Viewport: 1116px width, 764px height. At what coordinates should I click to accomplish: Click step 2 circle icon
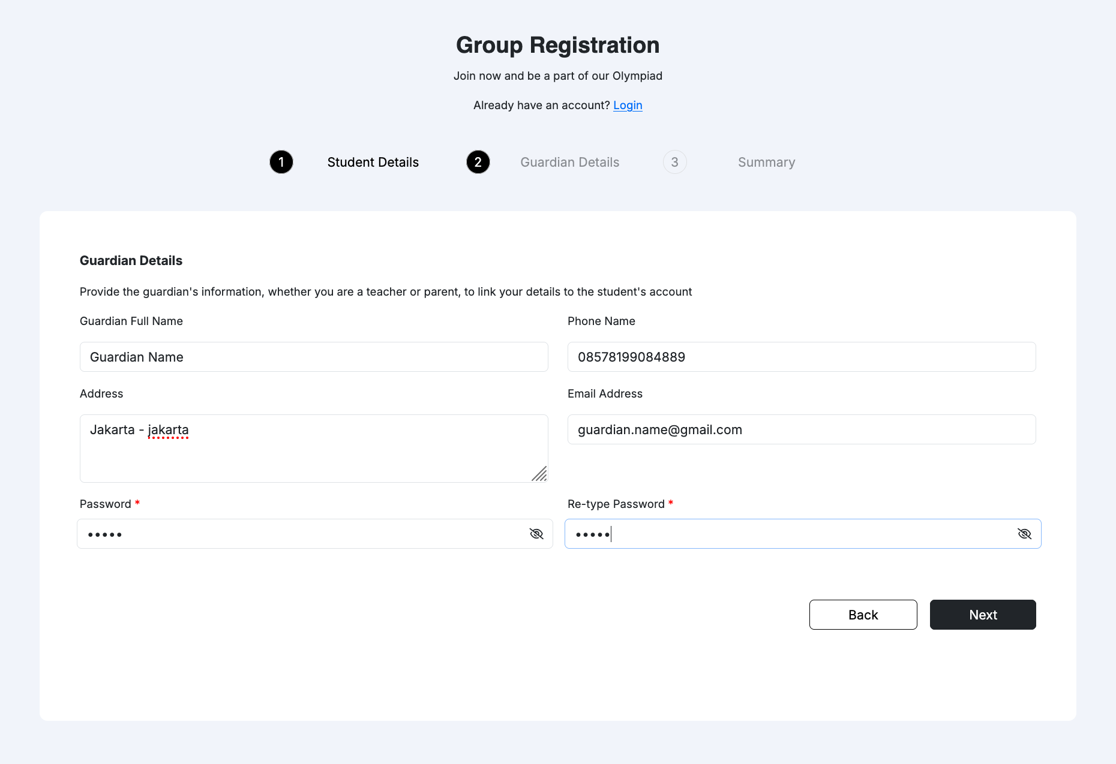(478, 162)
